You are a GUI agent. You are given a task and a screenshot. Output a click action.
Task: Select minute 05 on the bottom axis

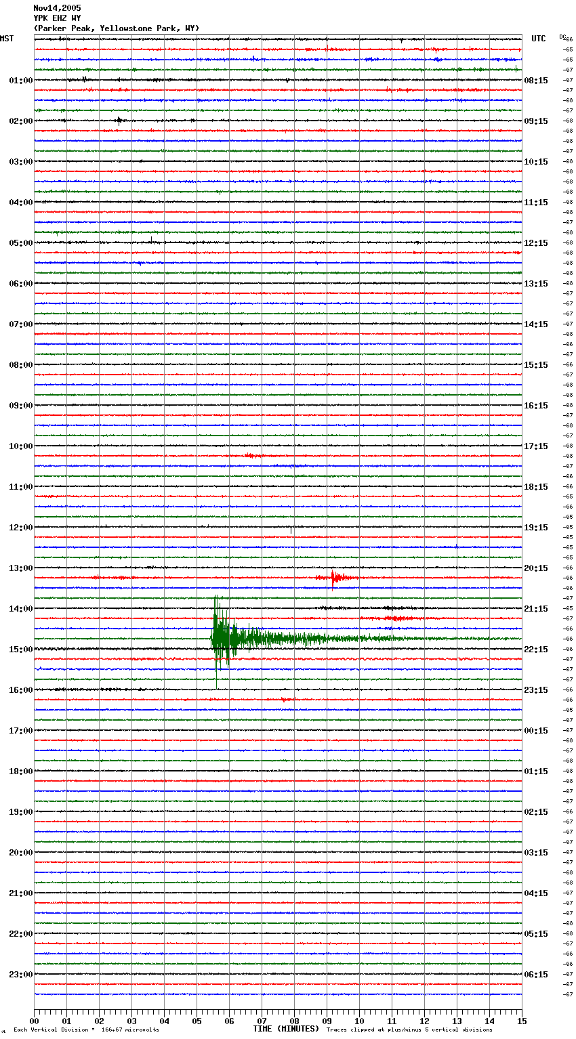(197, 1021)
